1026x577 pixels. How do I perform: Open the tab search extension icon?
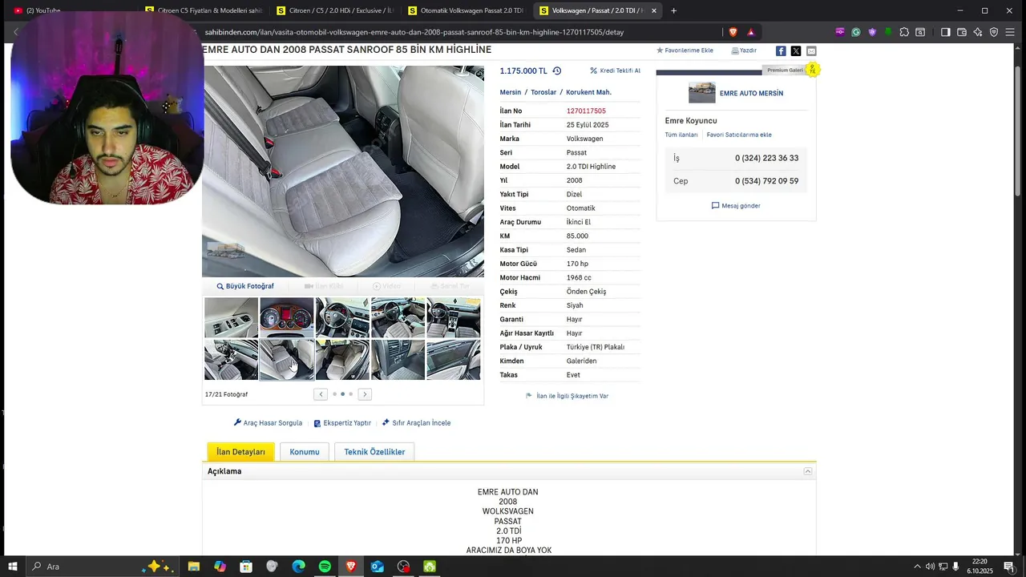coord(920,32)
